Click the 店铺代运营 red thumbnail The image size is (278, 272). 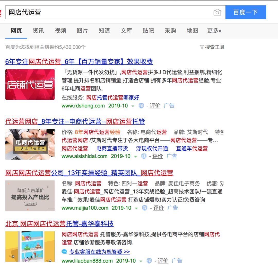(30, 85)
